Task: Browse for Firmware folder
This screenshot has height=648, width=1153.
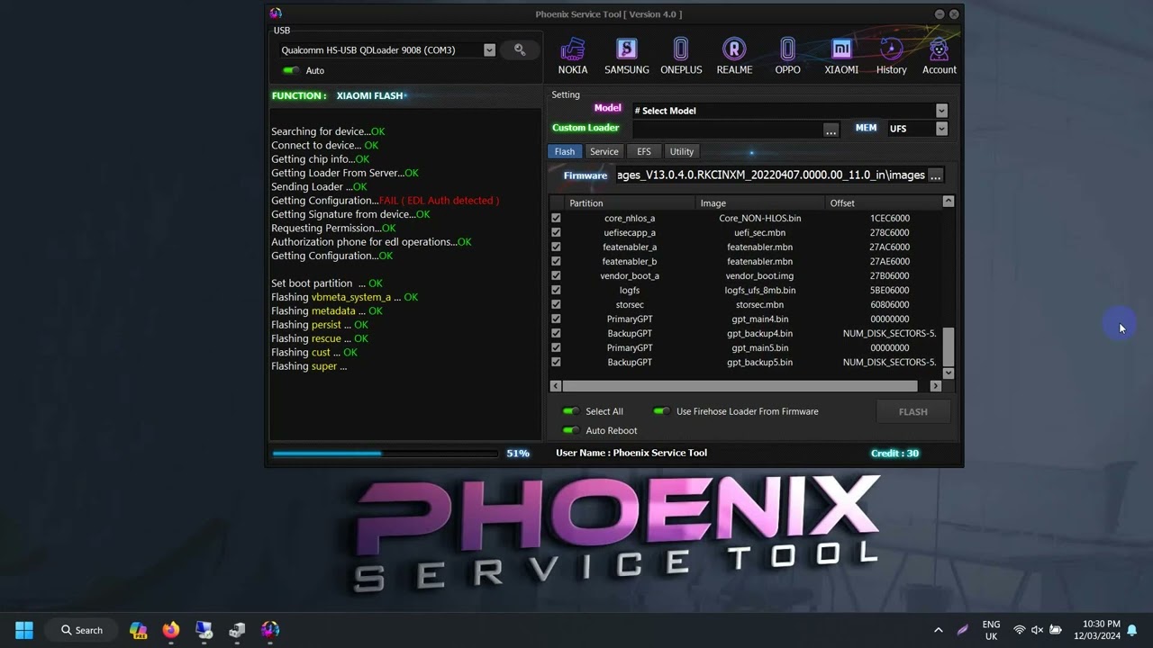Action: (935, 175)
